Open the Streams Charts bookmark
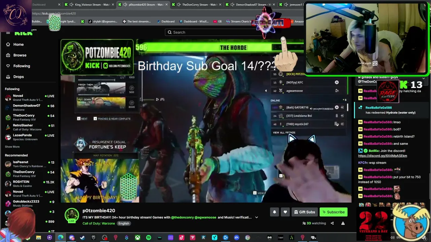431x242 pixels. (238, 22)
